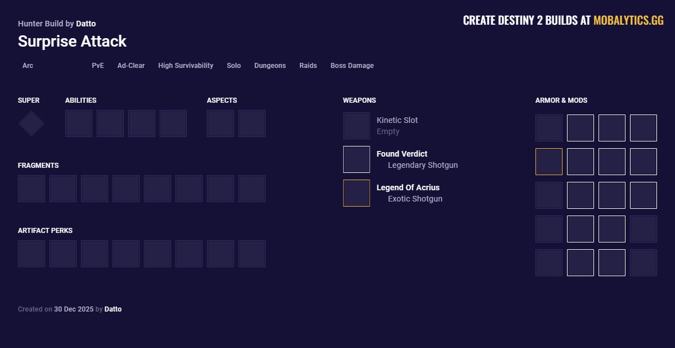Screen dimensions: 675x348
Task: Select the Boss Damage tag
Action: coord(352,66)
